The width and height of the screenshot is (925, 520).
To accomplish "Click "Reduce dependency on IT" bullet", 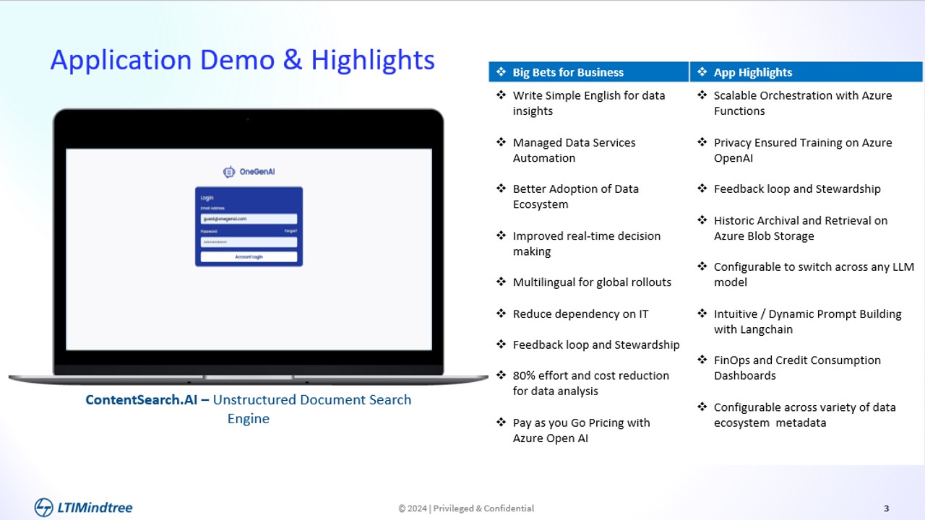I will point(580,314).
